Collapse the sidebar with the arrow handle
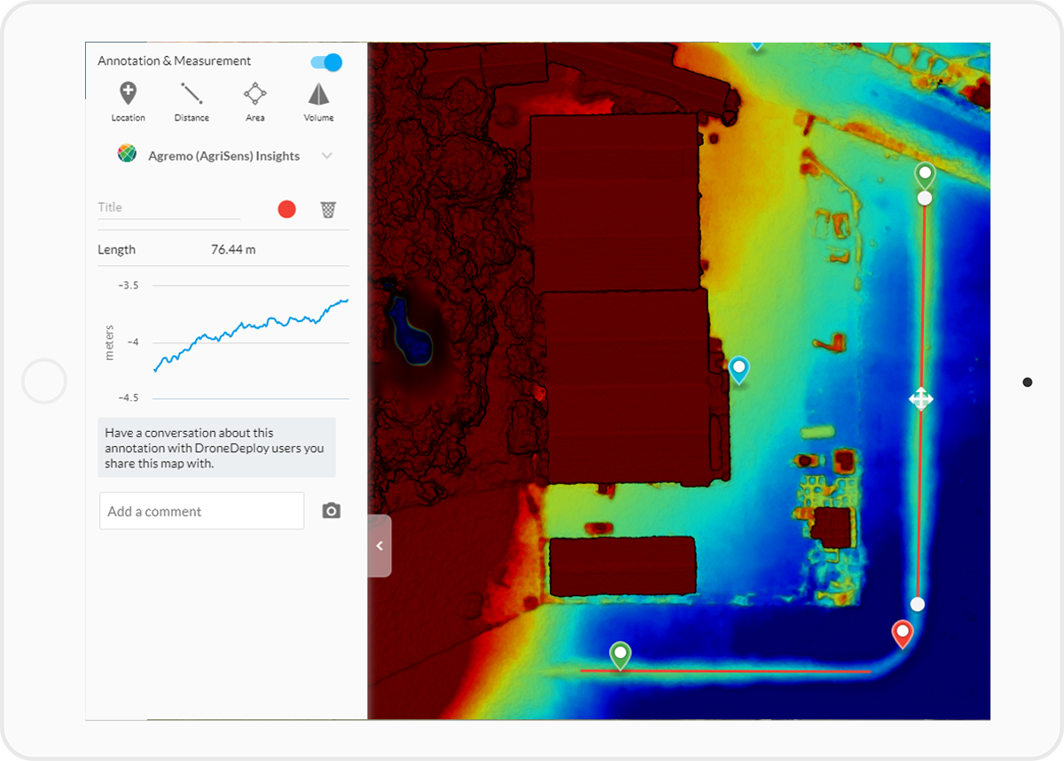Viewport: 1064px width, 761px height. click(379, 545)
